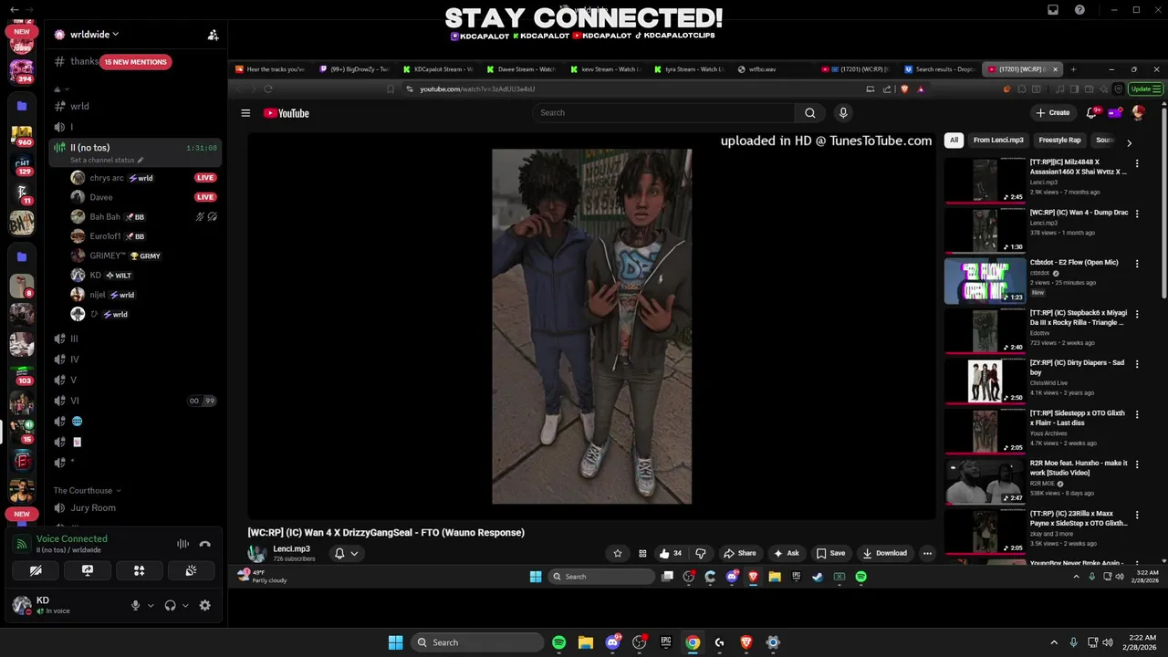Dislike the video with thumbs down

click(x=701, y=553)
